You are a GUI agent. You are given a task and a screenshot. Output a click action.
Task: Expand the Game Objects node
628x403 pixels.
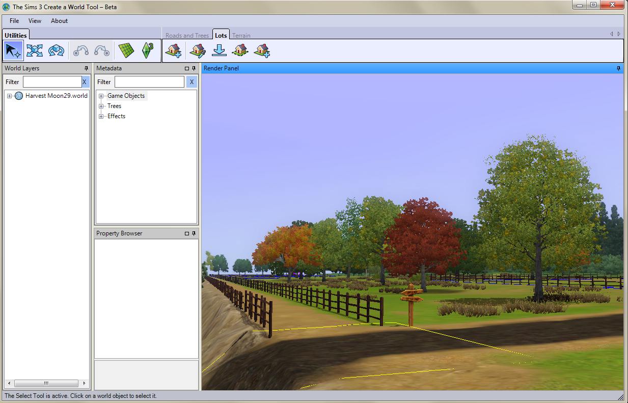(x=101, y=96)
